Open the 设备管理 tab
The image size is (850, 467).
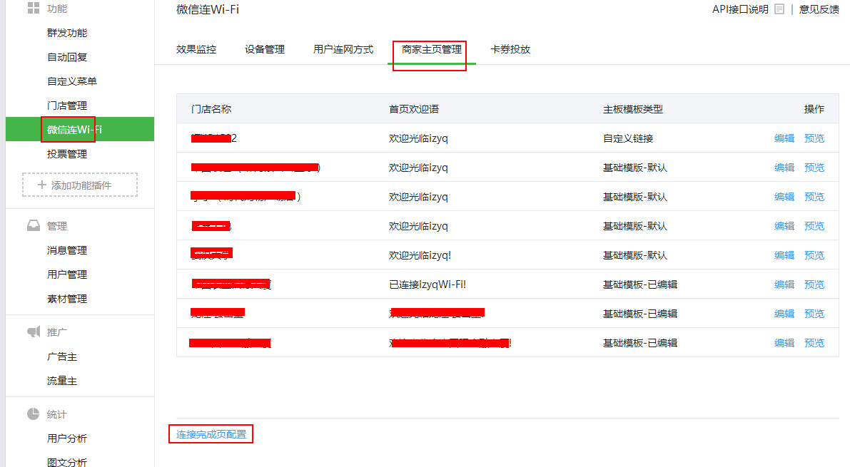point(265,50)
